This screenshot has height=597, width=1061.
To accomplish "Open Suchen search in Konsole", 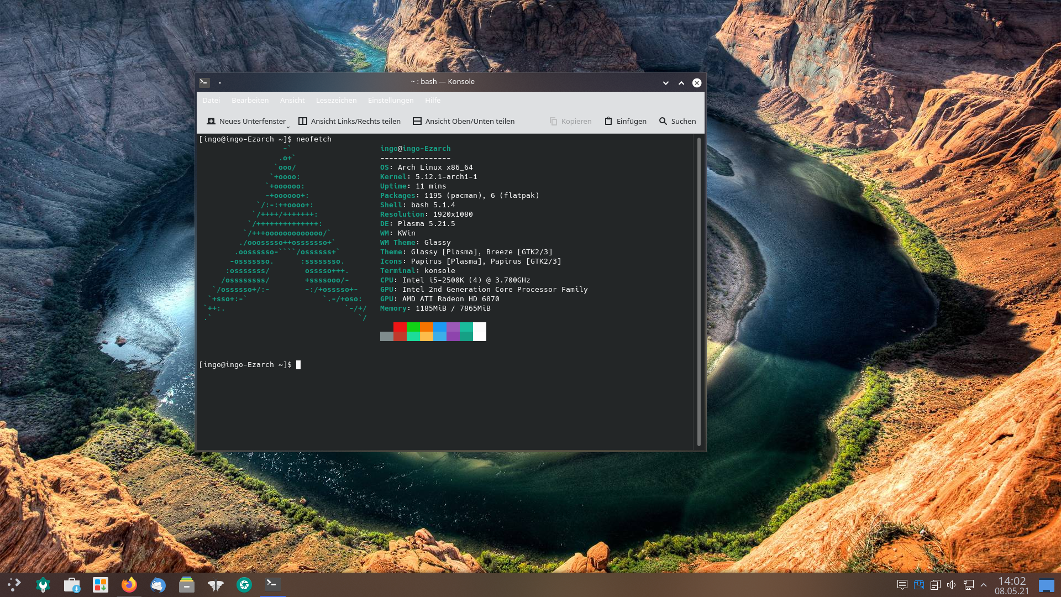I will tap(677, 121).
